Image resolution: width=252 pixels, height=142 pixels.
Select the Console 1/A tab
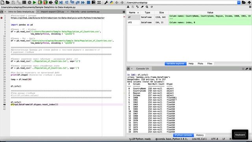pyautogui.click(x=143, y=69)
